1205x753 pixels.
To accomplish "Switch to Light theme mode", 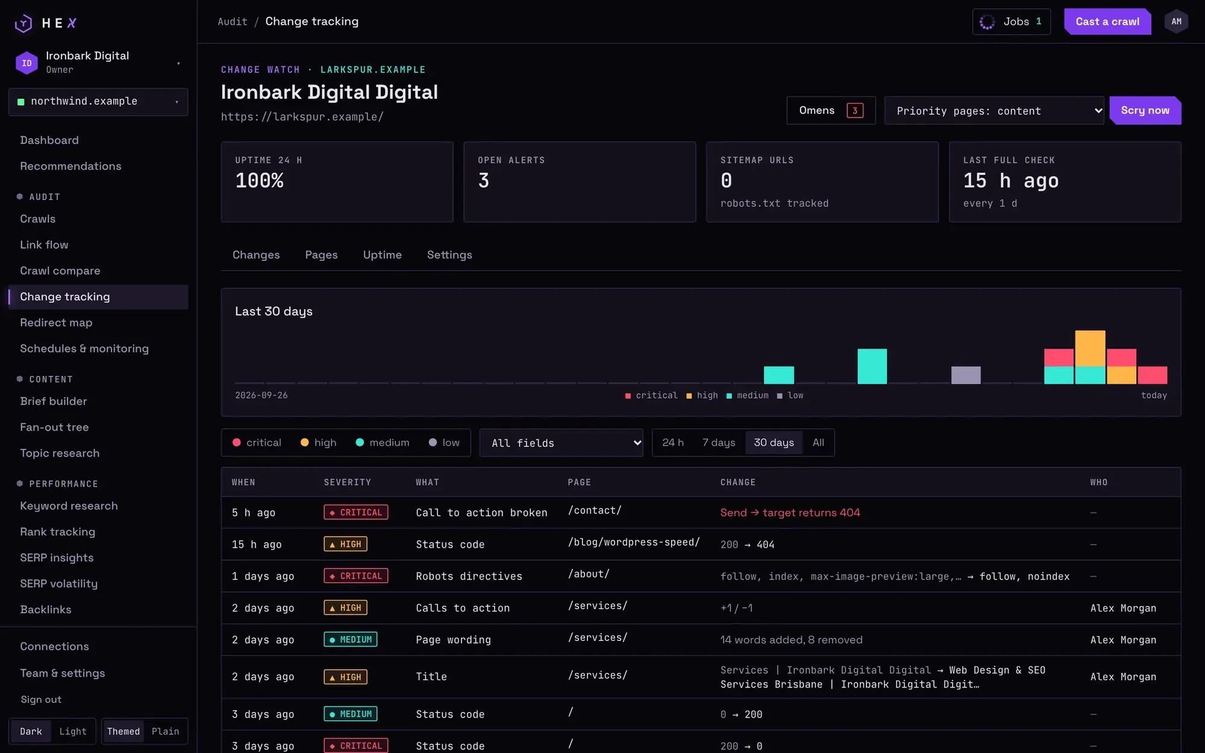I will coord(73,731).
